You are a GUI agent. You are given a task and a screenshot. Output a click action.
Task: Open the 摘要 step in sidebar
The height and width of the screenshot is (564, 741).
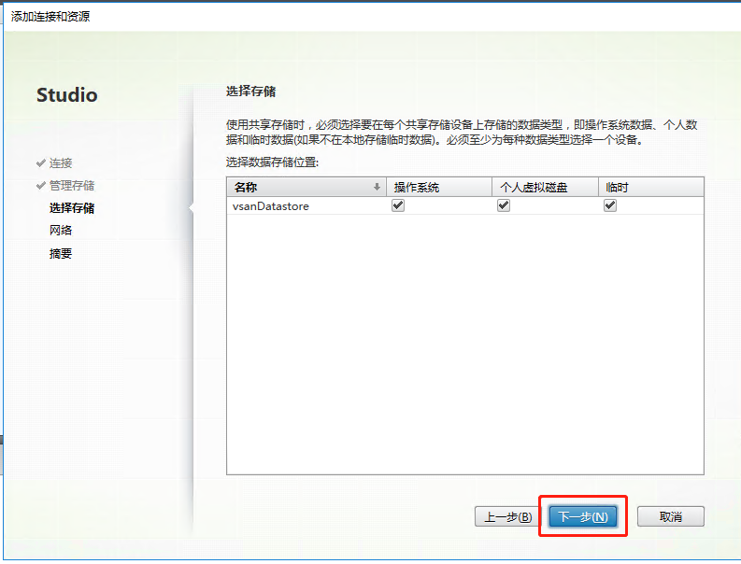click(61, 253)
